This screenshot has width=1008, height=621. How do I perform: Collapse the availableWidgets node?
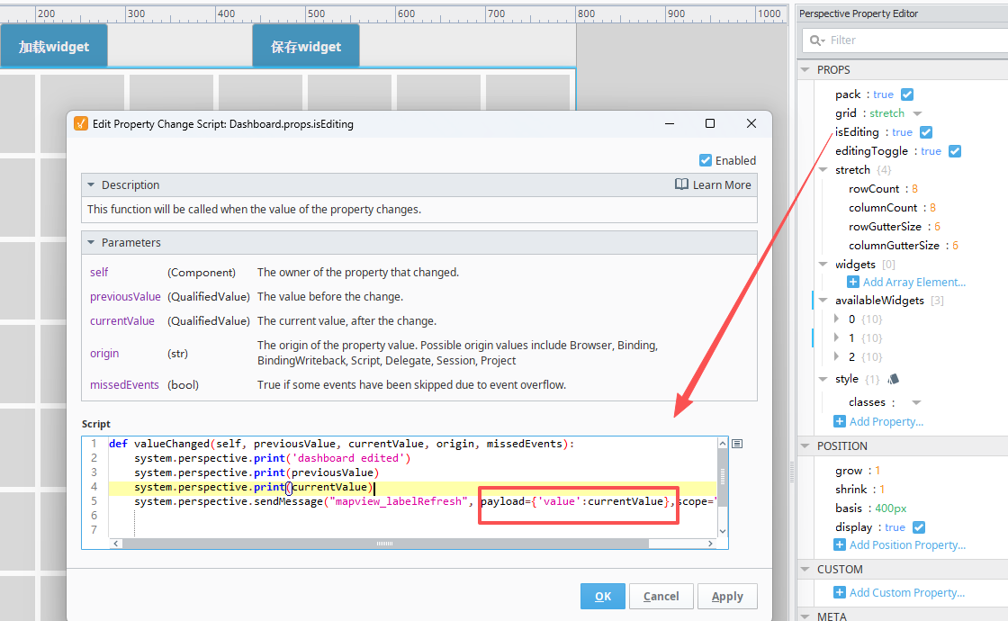(x=823, y=301)
